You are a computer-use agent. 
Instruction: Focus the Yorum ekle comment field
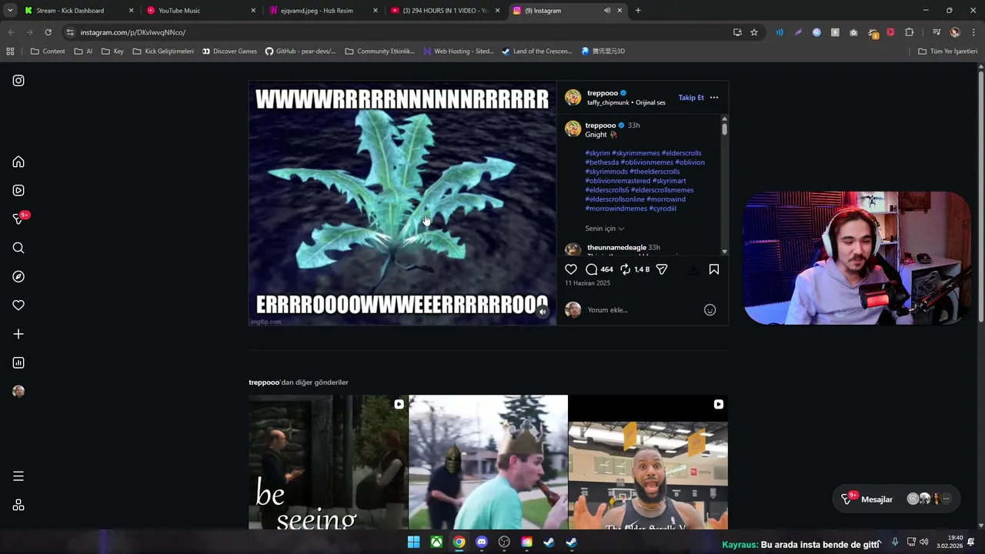(643, 310)
